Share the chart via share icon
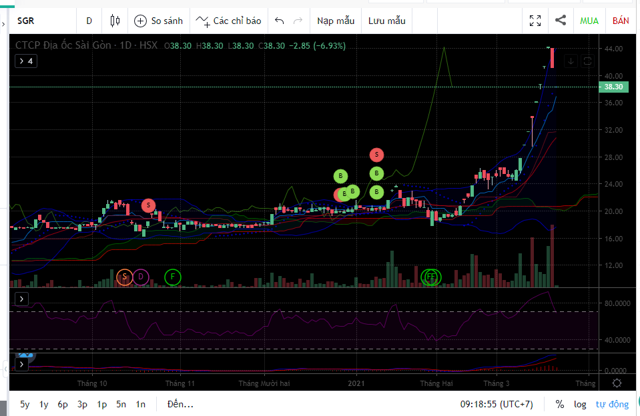 pyautogui.click(x=561, y=21)
